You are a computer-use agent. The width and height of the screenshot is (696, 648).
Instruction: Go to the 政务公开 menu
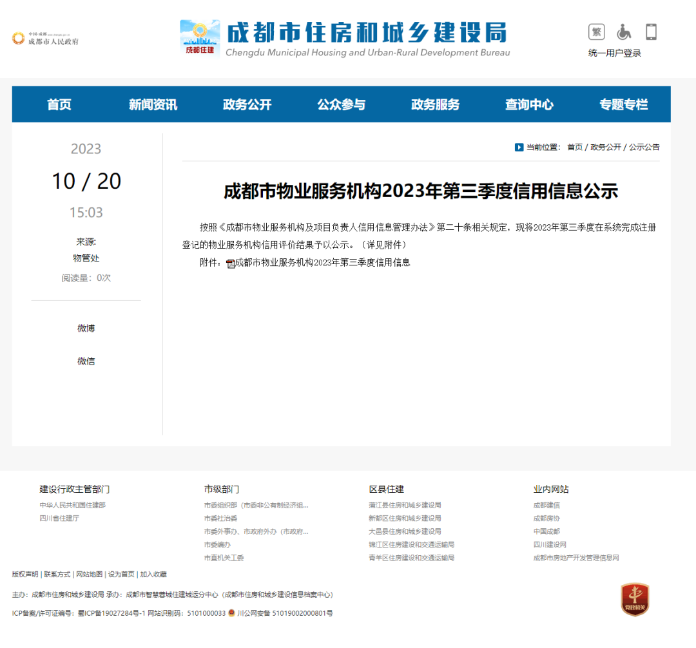(247, 105)
